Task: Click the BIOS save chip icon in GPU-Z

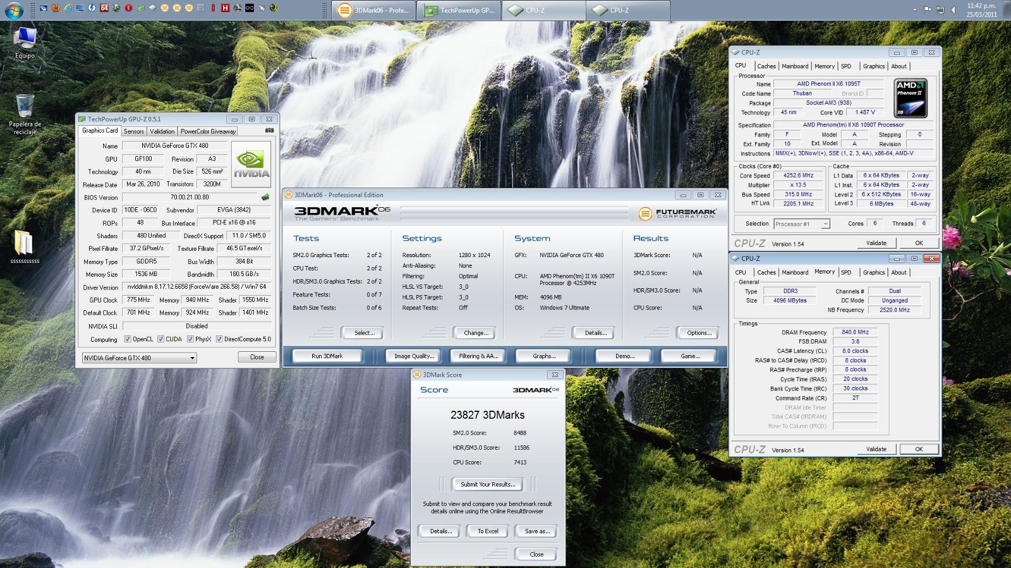Action: [265, 197]
